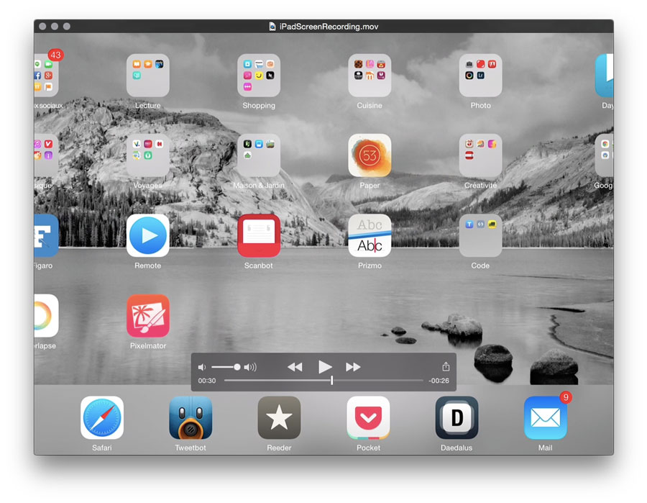Open the Photo folder
The image size is (647, 503).
[x=481, y=75]
